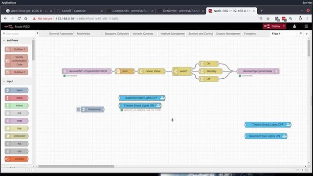Trigger the timestamp inject node button
313x176 pixels.
pyautogui.click(x=78, y=110)
